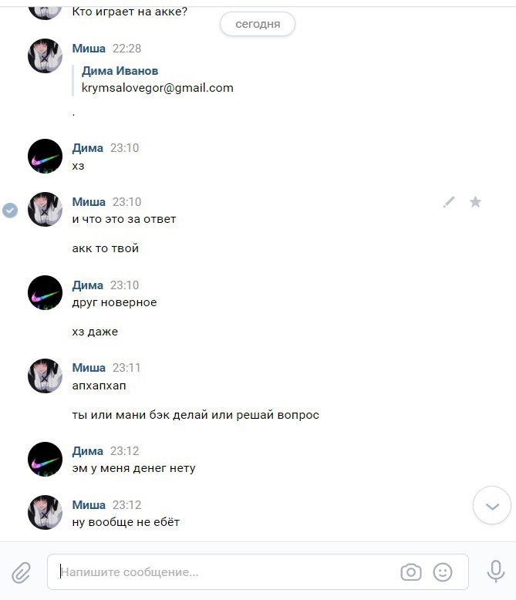Open Дима's Nike avatar at 23:10 хз message
Screen dimensions: 516x600
pos(46,156)
